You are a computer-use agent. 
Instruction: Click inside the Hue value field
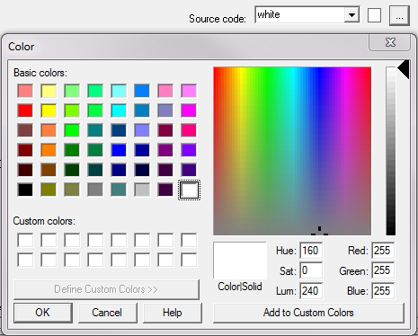tap(311, 251)
